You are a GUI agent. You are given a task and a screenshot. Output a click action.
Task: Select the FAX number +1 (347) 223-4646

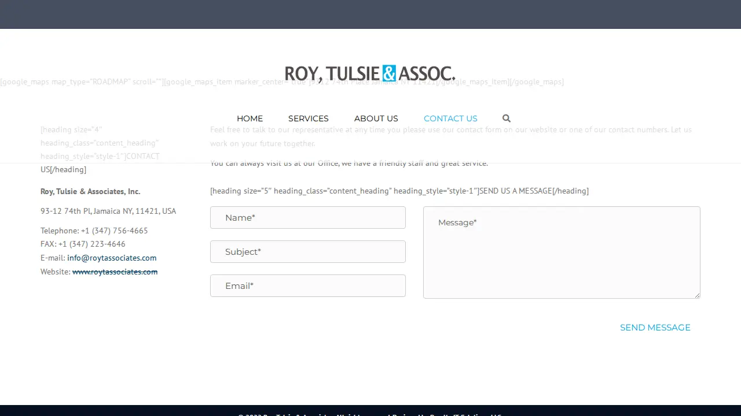[92, 244]
